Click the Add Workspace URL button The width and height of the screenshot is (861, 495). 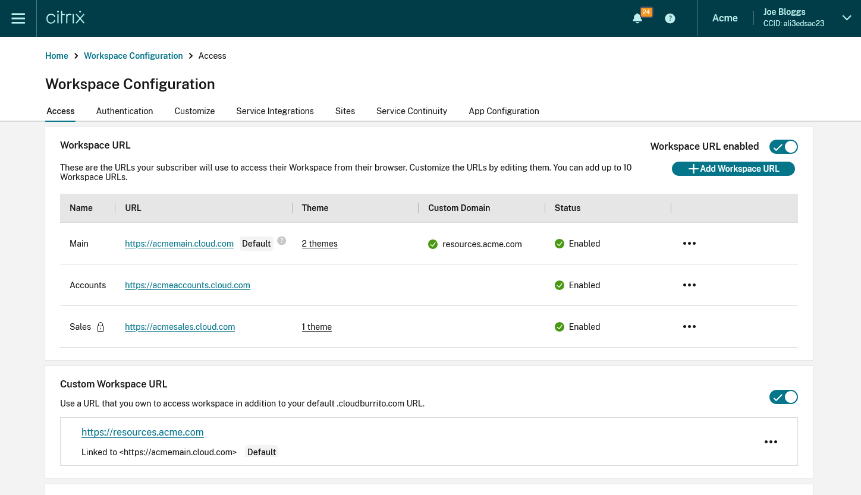pyautogui.click(x=733, y=169)
